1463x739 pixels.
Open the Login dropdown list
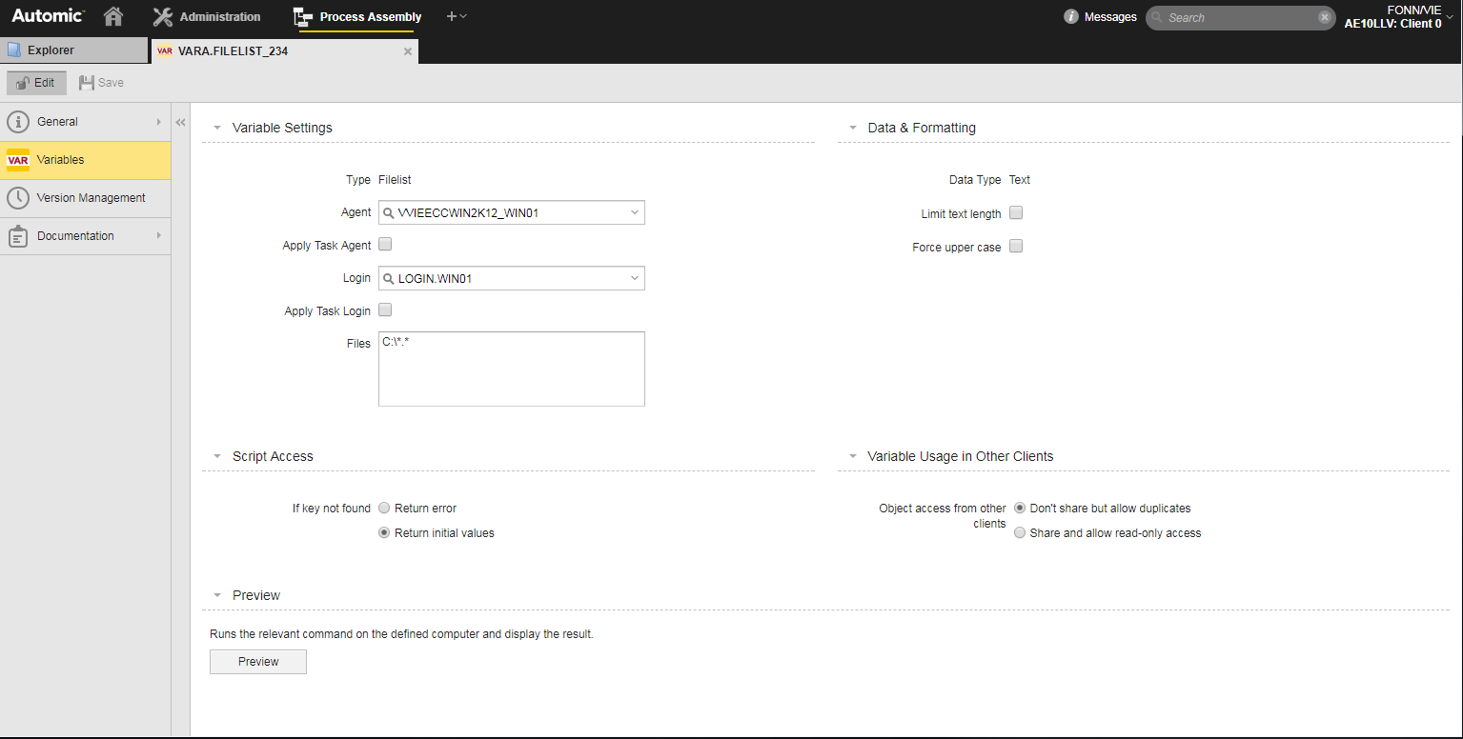[x=635, y=279]
